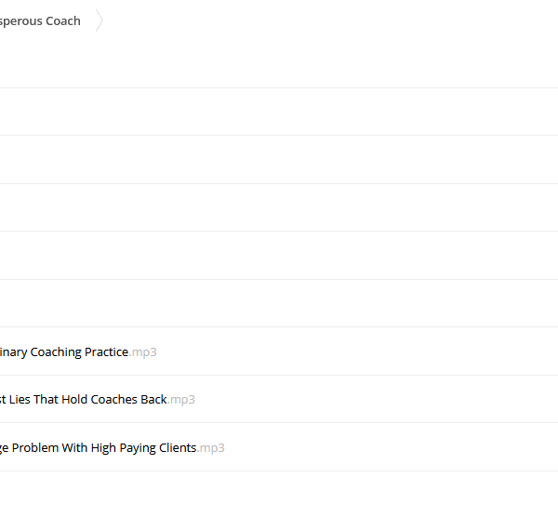Image resolution: width=558 pixels, height=517 pixels.
Task: Open "ge Problem With High Paying Clients" file
Action: click(x=99, y=447)
